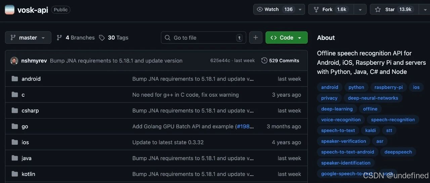Open the android folder
The width and height of the screenshot is (430, 183).
coord(31,79)
